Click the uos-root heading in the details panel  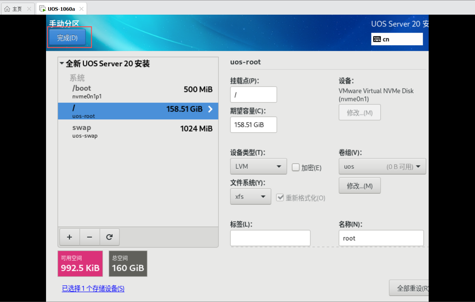pos(245,62)
